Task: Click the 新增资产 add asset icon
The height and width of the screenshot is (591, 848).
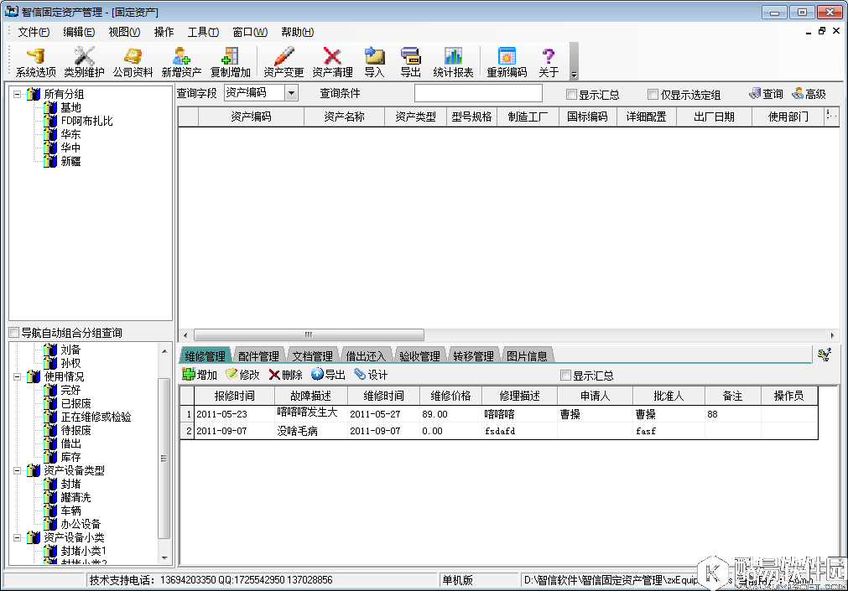Action: pyautogui.click(x=181, y=62)
